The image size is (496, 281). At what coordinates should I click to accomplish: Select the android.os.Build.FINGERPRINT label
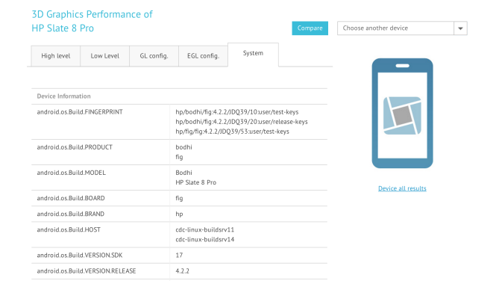click(x=80, y=112)
